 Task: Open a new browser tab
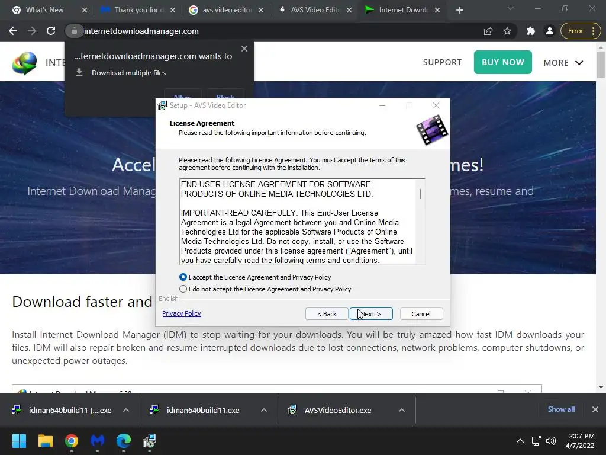[x=459, y=10]
